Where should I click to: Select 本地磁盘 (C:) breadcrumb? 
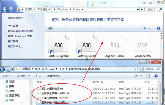coord(45,9)
